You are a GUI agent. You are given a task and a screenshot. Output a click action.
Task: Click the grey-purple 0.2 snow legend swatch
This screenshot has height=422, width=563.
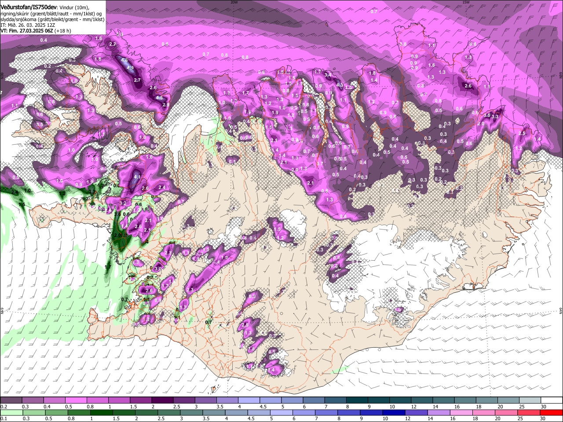(11, 400)
